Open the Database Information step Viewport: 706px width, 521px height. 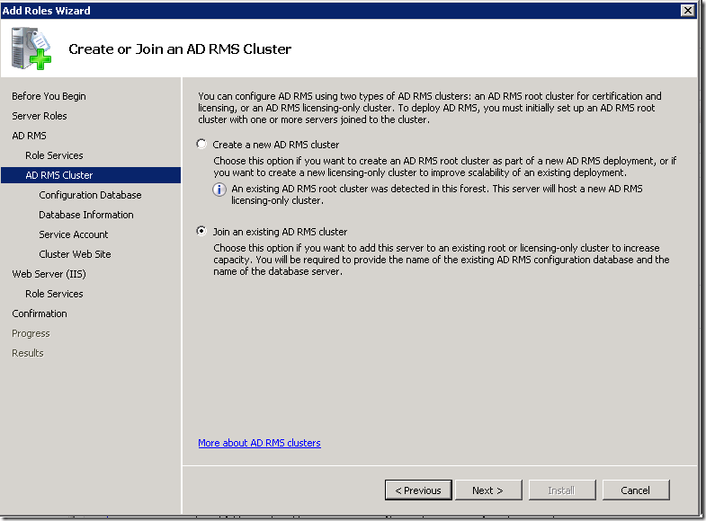(86, 215)
